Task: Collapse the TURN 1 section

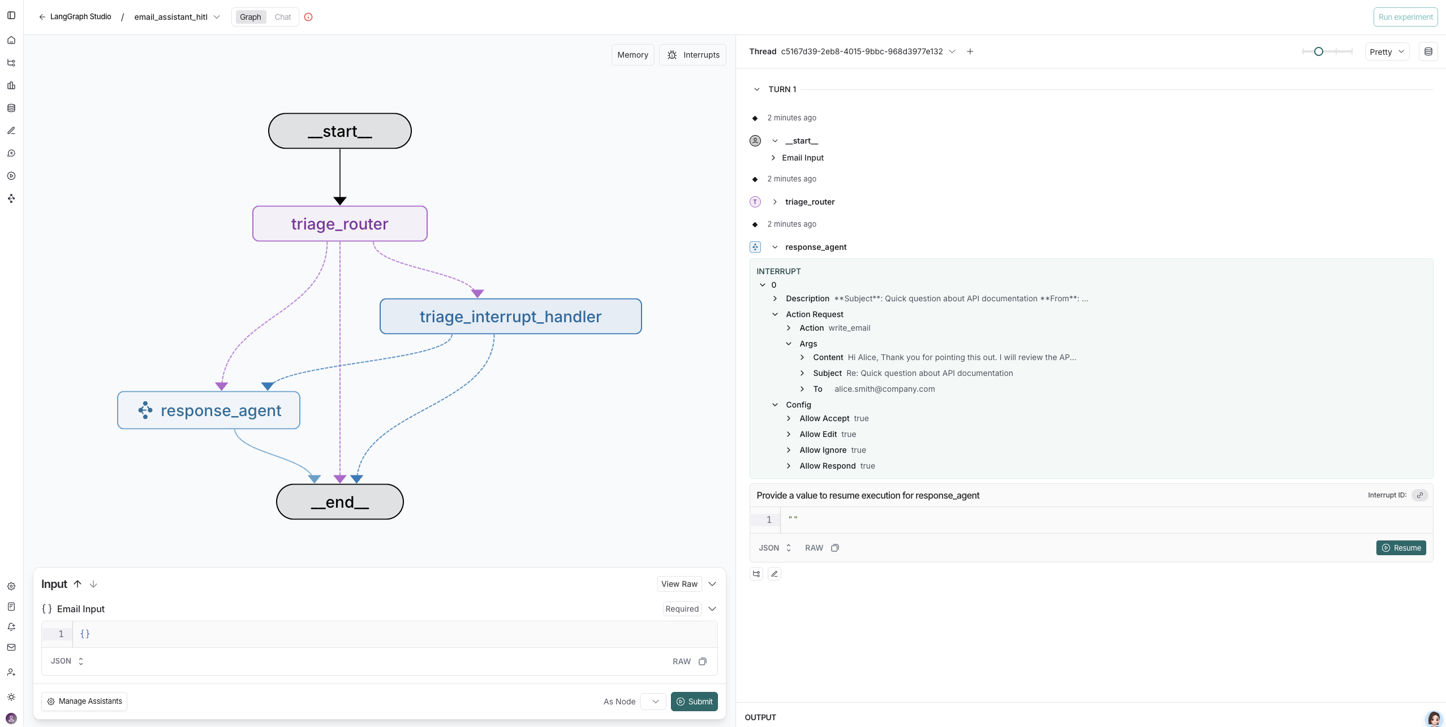Action: pos(757,89)
